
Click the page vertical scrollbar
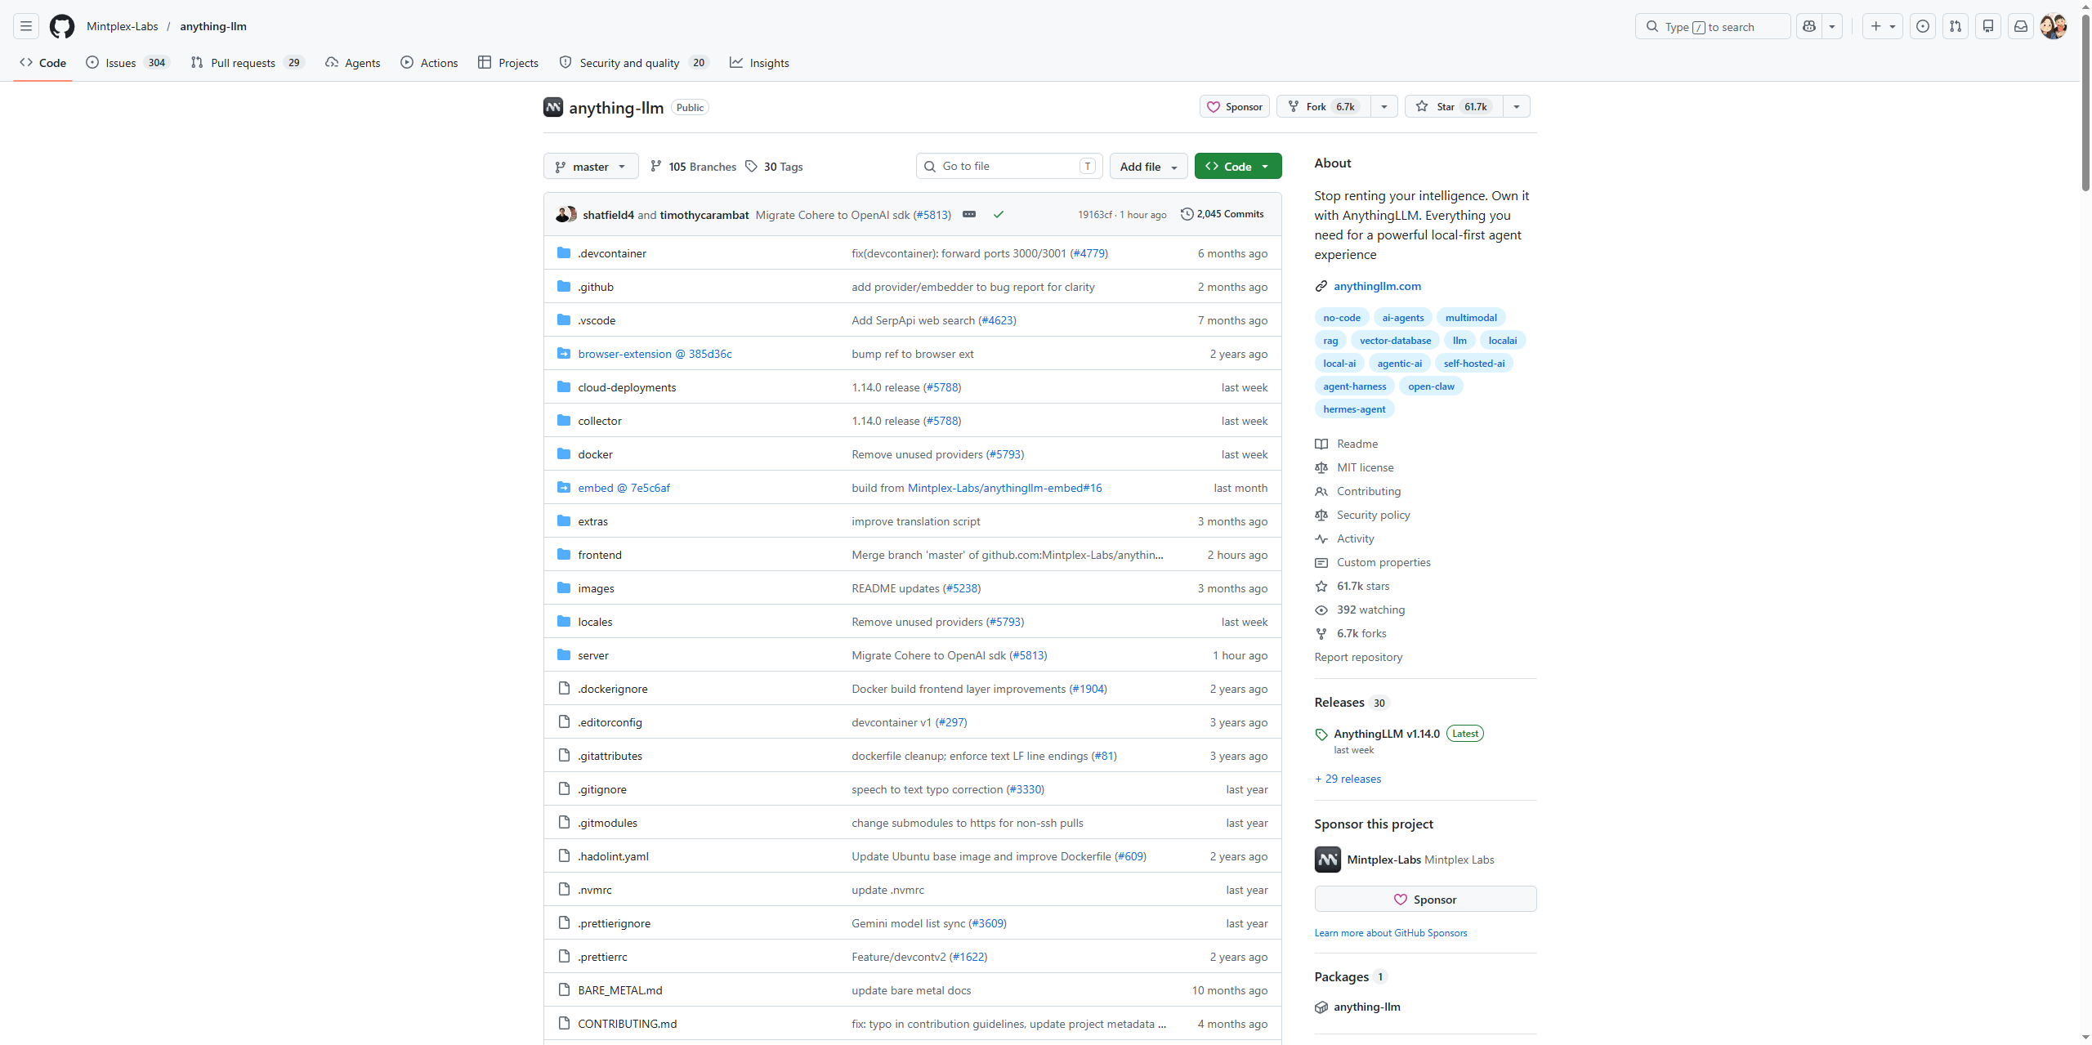(2085, 102)
